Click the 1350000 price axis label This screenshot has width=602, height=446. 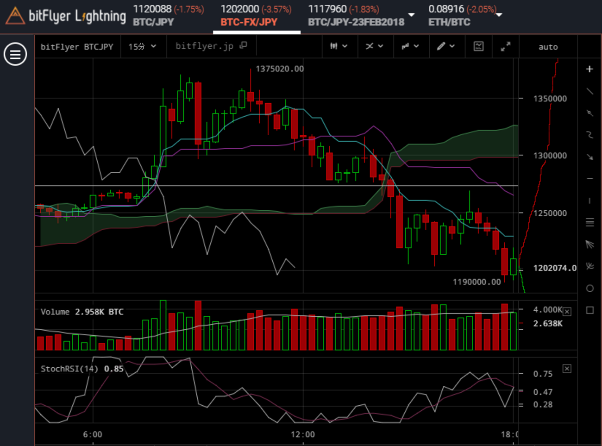(x=550, y=99)
